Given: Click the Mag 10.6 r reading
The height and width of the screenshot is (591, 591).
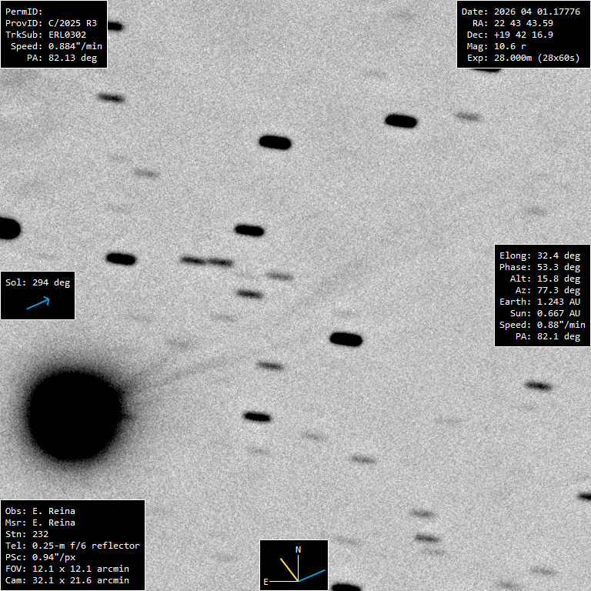Looking at the screenshot, I should pyautogui.click(x=502, y=46).
